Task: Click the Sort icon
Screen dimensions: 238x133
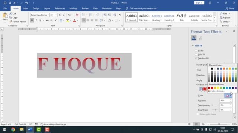Action: tap(115, 15)
